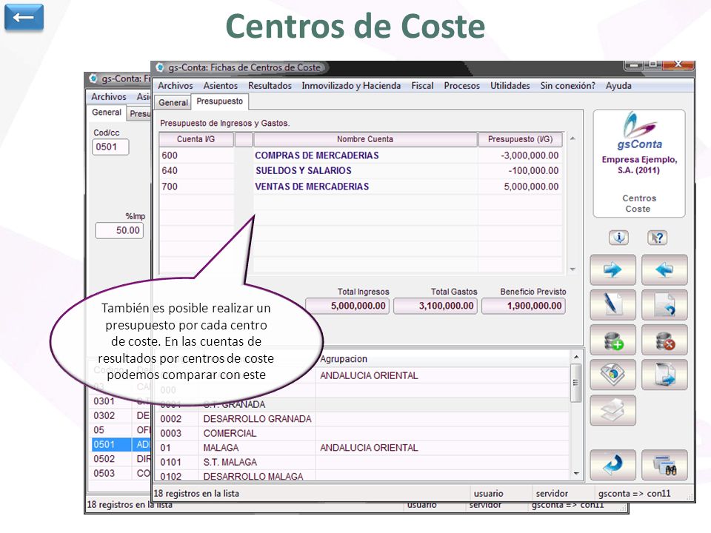Click the Total Gastos value field

(435, 306)
